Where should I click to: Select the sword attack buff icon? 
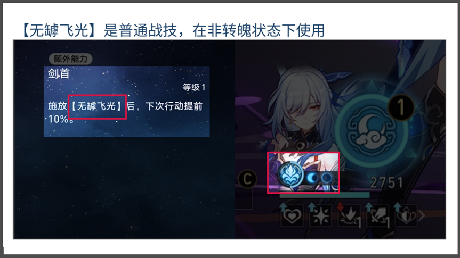[x=377, y=216]
